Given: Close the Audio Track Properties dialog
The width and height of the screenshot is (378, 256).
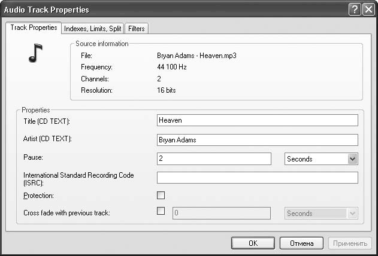Looking at the screenshot, I should 367,10.
